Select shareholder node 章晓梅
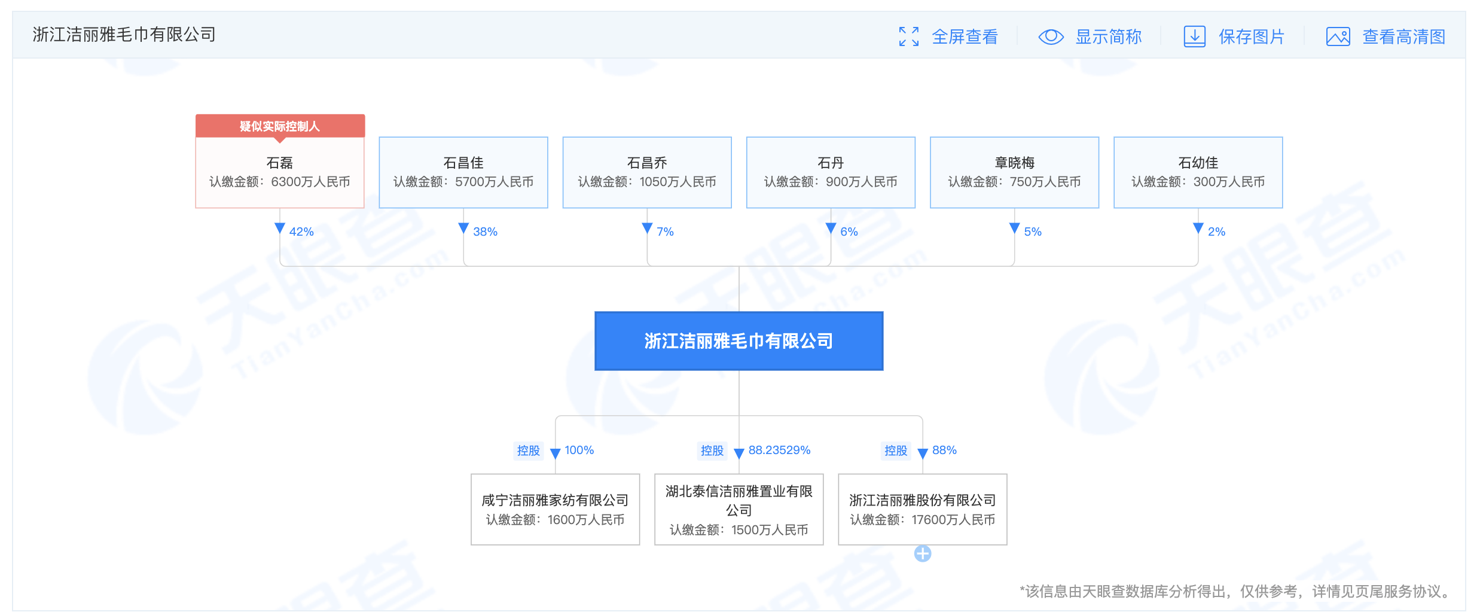 click(1014, 172)
